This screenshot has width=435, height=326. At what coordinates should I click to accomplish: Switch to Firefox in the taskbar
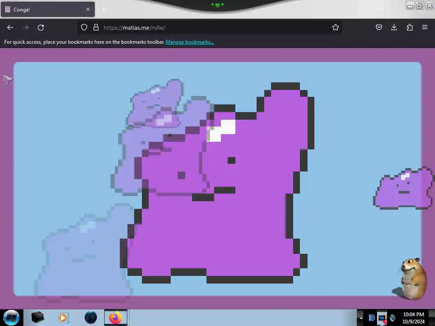(x=116, y=318)
